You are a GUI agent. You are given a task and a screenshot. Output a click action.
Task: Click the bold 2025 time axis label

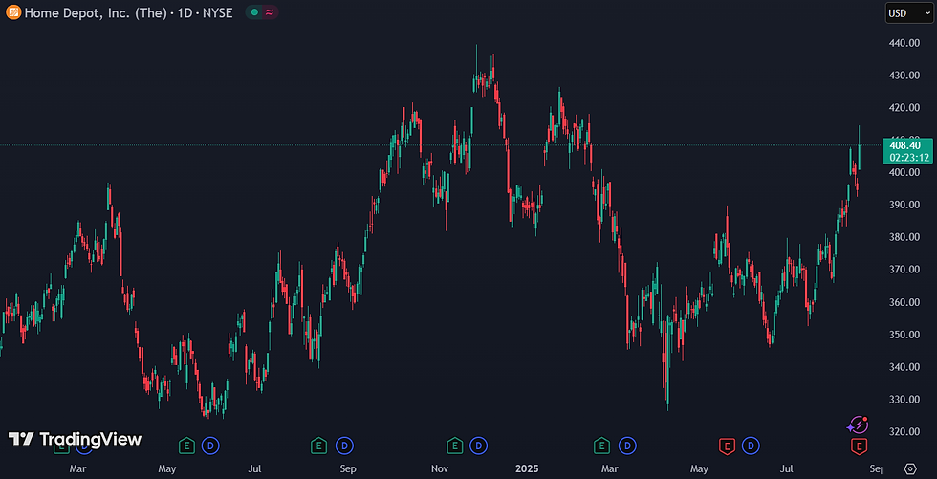(x=528, y=468)
